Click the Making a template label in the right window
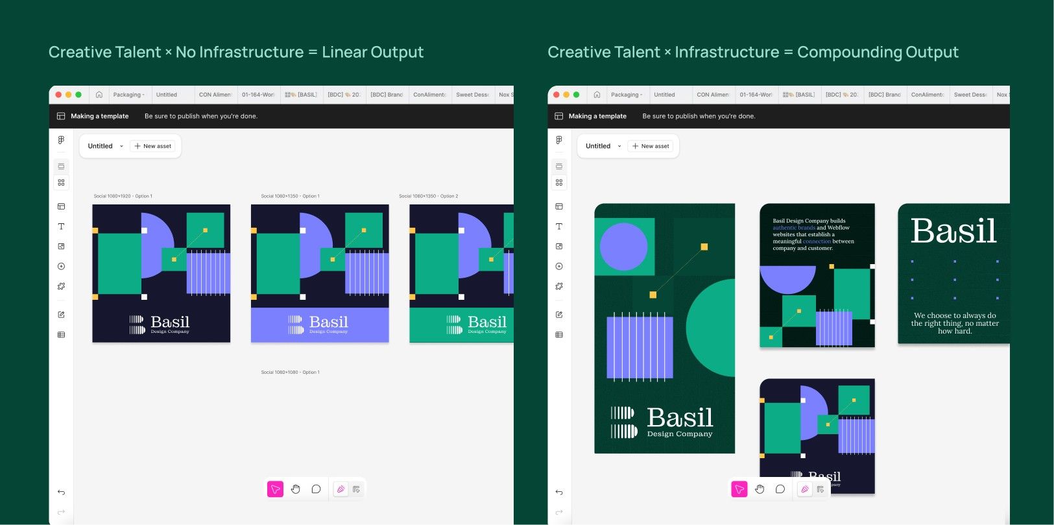This screenshot has width=1054, height=525. (597, 116)
